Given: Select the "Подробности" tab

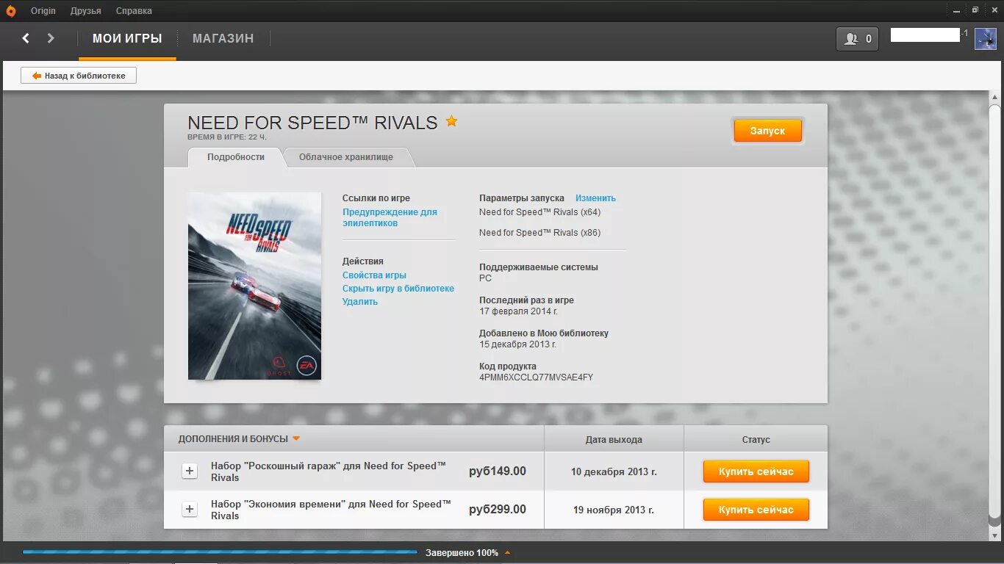Looking at the screenshot, I should pyautogui.click(x=236, y=157).
